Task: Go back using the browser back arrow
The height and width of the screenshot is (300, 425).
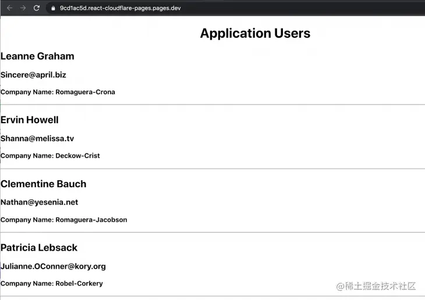Action: click(10, 8)
